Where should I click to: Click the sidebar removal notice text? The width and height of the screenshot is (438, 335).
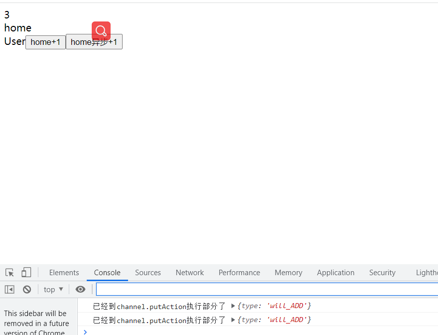[x=36, y=323]
